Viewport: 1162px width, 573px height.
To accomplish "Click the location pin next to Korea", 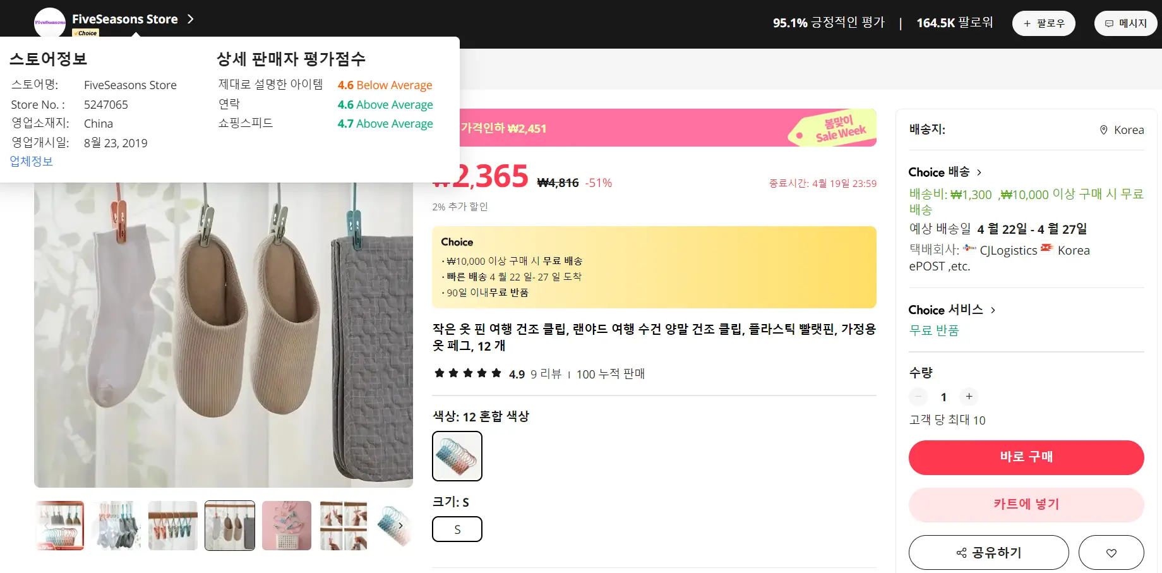I will [1103, 130].
